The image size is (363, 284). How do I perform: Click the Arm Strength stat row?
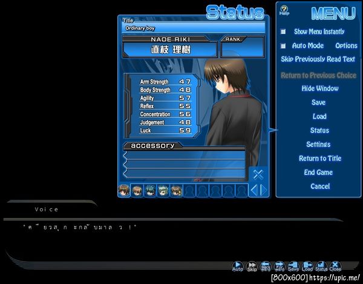coord(165,82)
